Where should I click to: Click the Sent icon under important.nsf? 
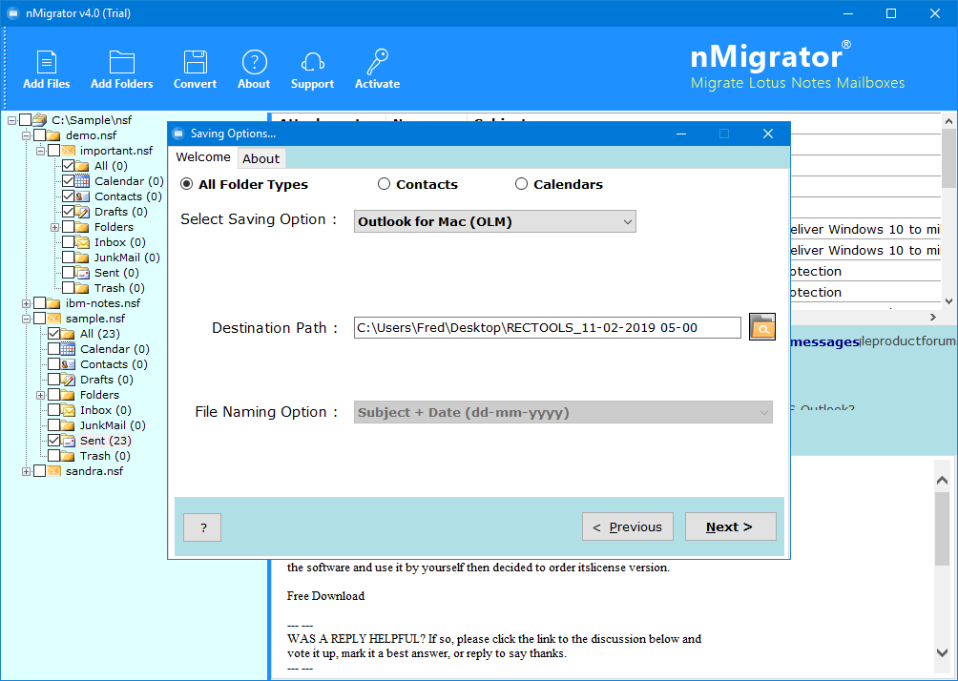coord(82,273)
